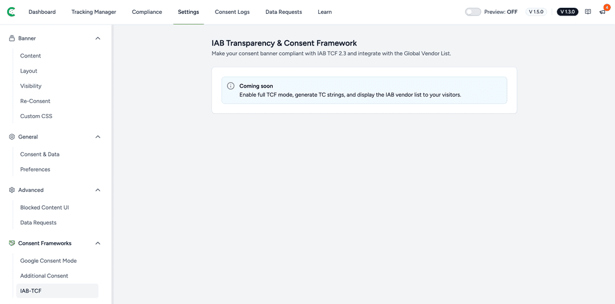Click the IAB Transparency & Consent Framework heading
Viewport: 615px width, 304px height.
click(x=284, y=43)
